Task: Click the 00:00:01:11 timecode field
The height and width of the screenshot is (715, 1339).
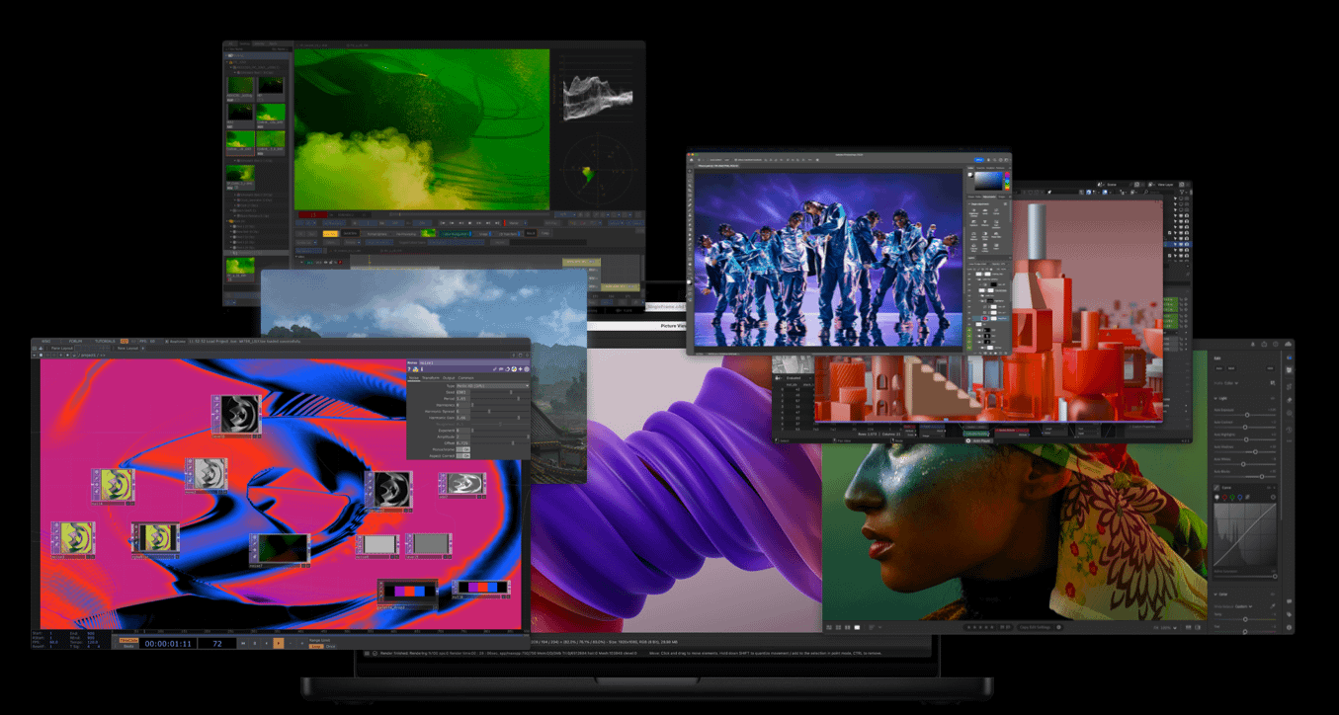Action: point(169,643)
